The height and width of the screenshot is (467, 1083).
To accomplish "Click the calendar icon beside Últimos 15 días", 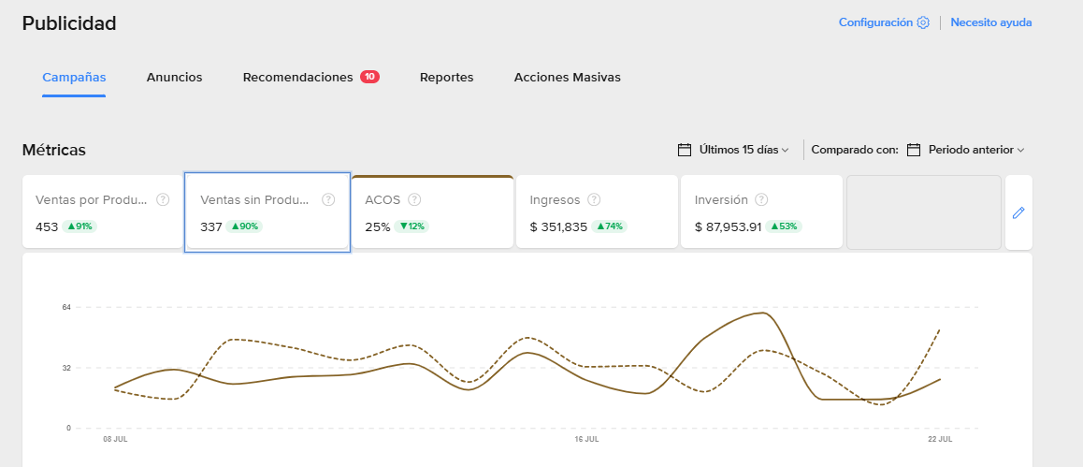I will point(685,150).
